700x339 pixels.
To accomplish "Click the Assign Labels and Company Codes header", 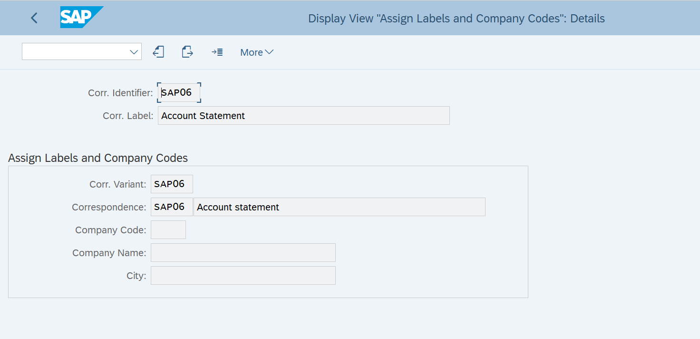I will pyautogui.click(x=98, y=158).
